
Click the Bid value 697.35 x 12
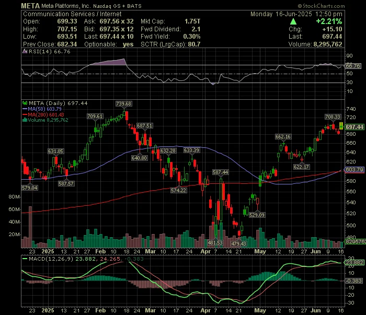click(x=117, y=29)
